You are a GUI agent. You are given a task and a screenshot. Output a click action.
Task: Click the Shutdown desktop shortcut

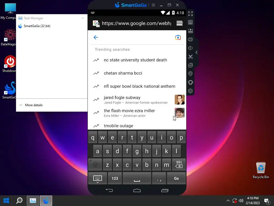(x=9, y=64)
